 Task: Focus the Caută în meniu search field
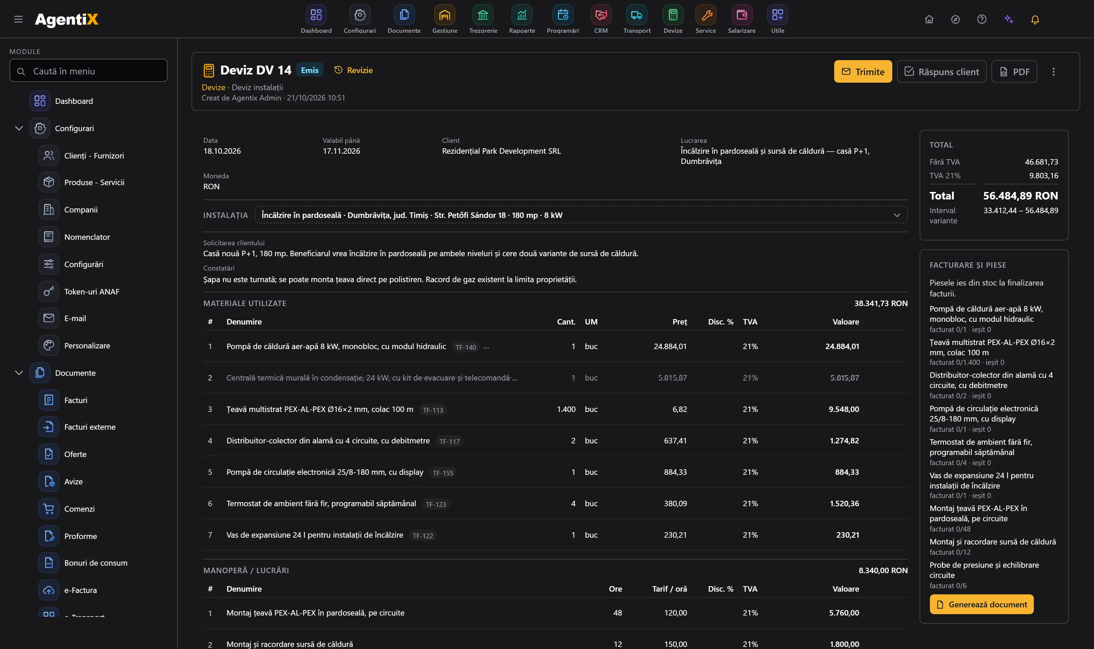pos(89,71)
